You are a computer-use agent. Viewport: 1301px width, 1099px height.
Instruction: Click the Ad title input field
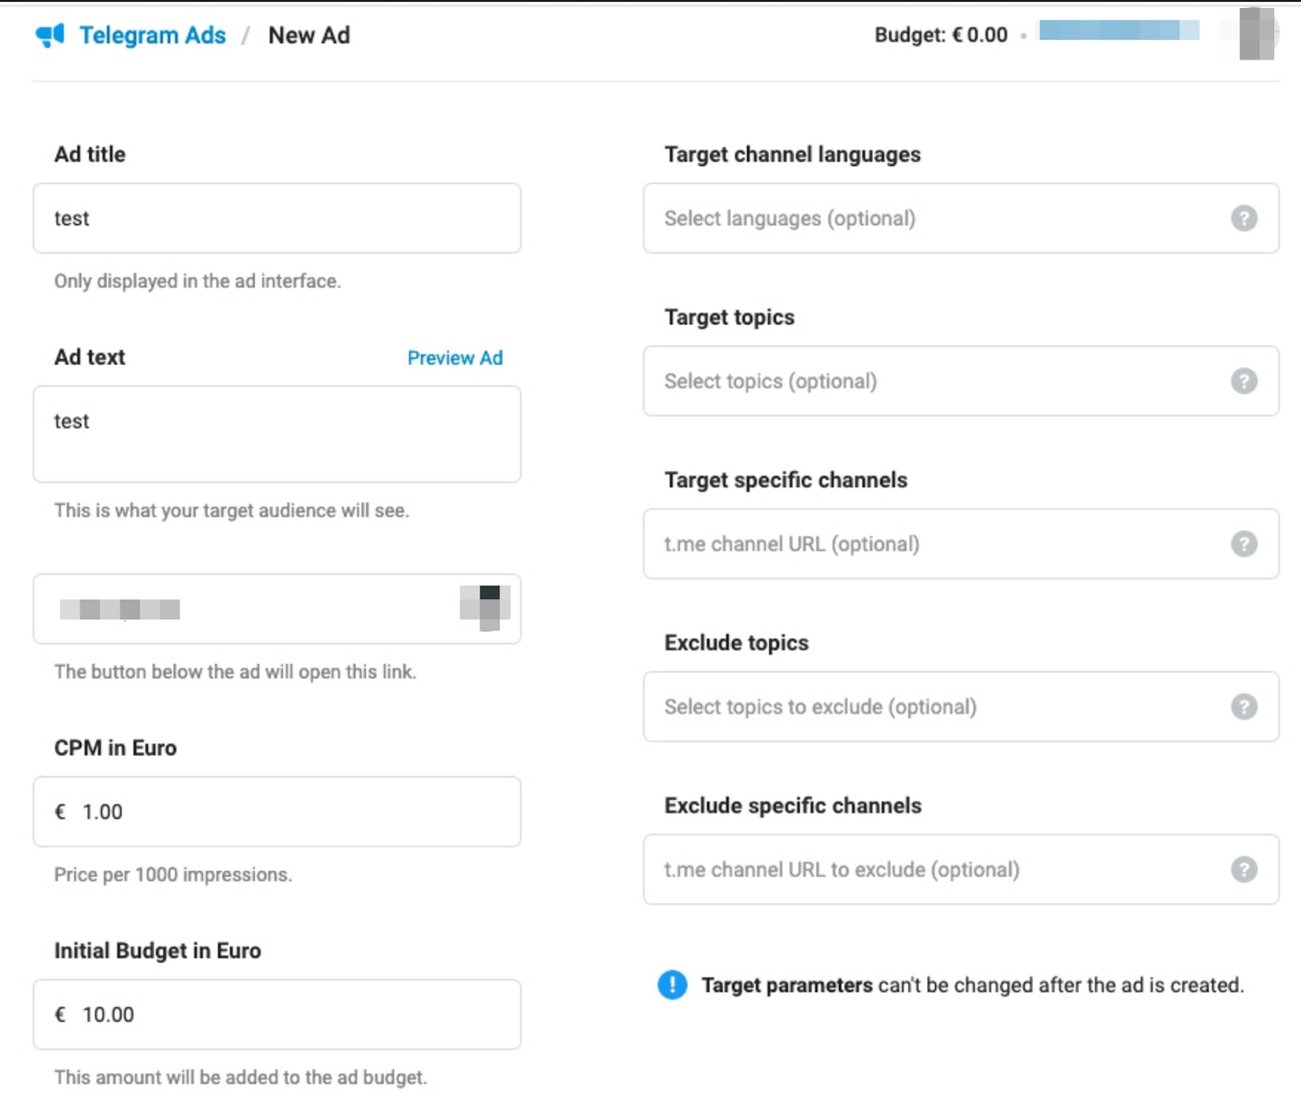point(277,218)
